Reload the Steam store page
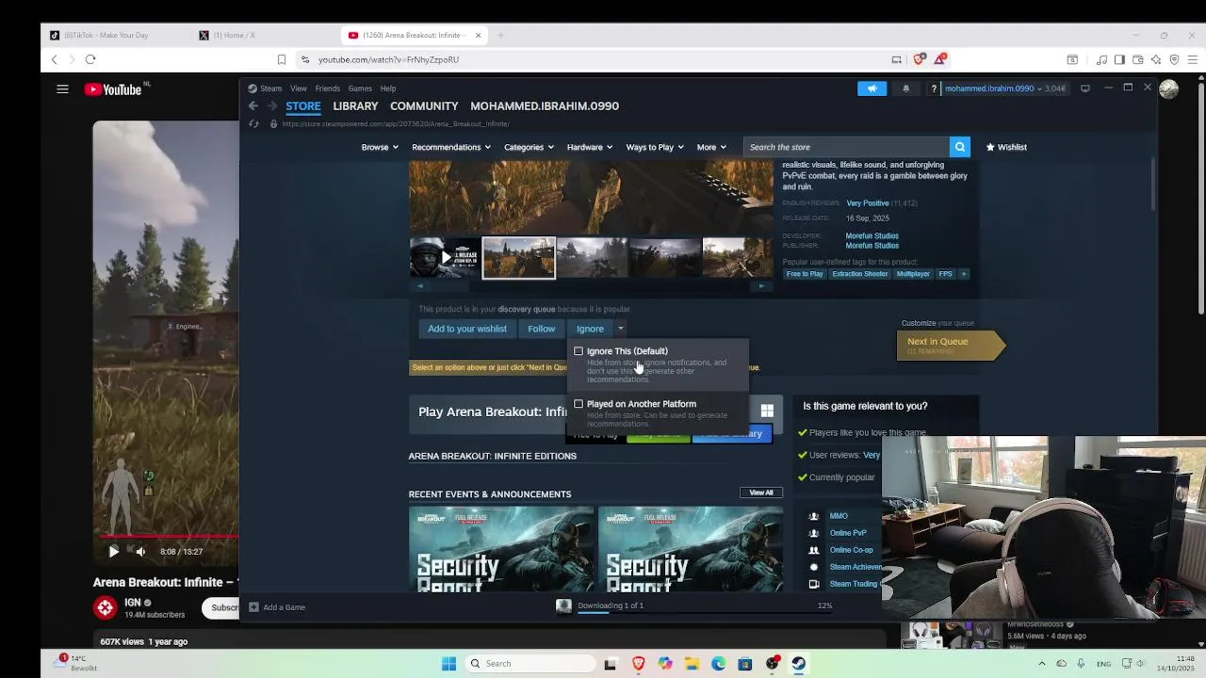 click(x=253, y=123)
